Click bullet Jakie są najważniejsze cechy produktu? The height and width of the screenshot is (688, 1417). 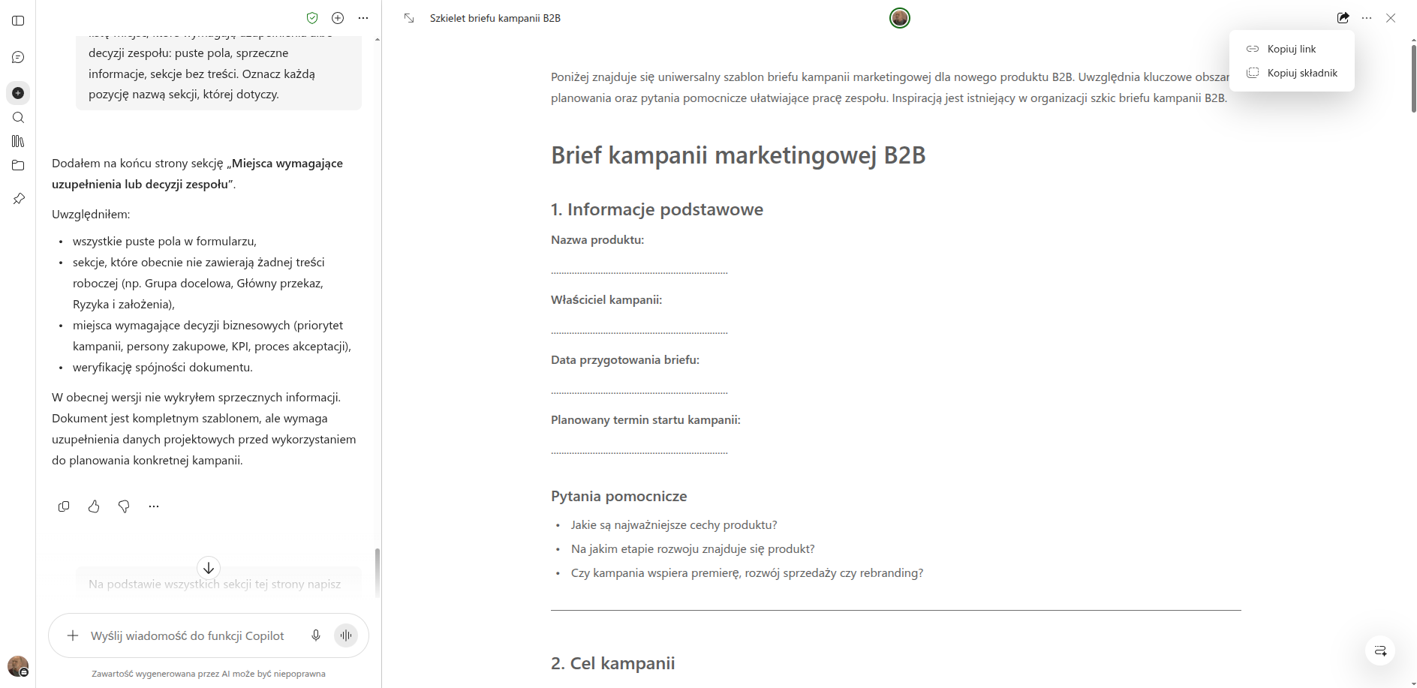pyautogui.click(x=674, y=524)
